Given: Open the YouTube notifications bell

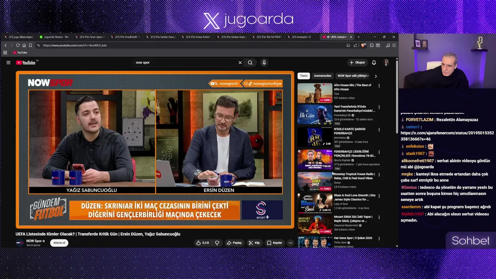Looking at the screenshot, I should coord(374,62).
